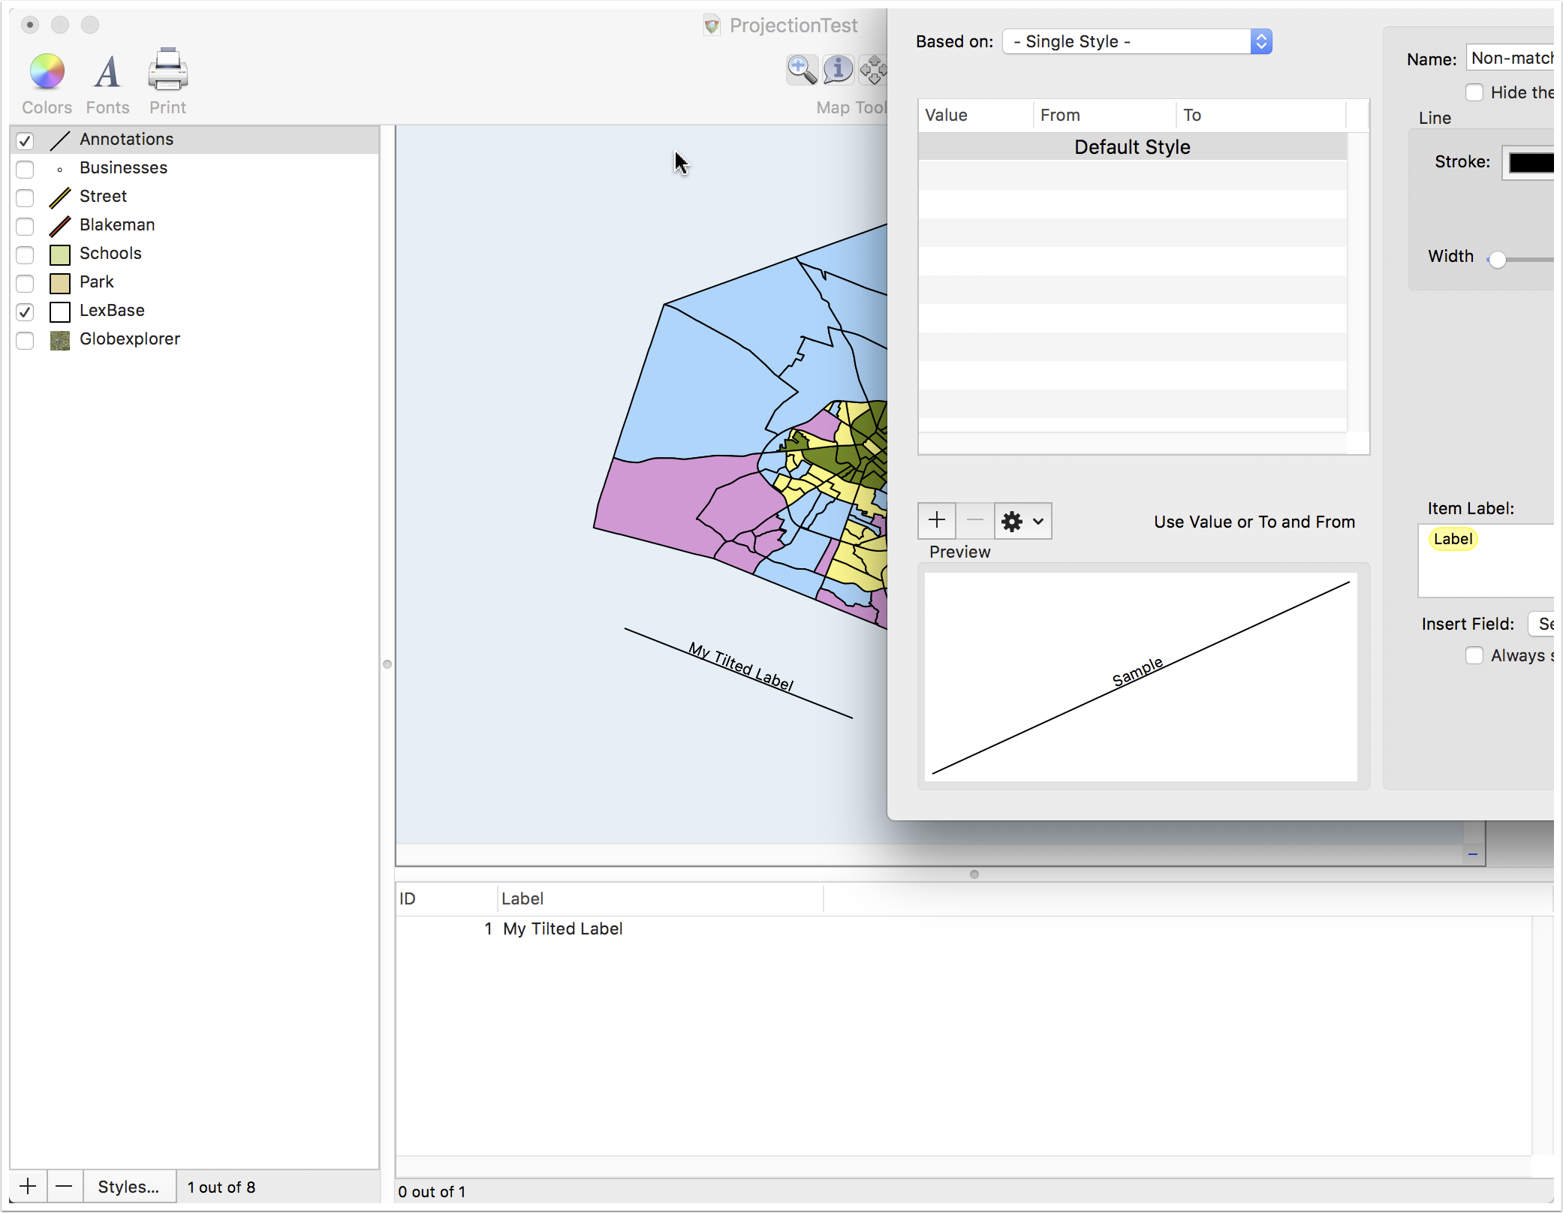Select the pan move map tool
The image size is (1563, 1213).
click(872, 70)
